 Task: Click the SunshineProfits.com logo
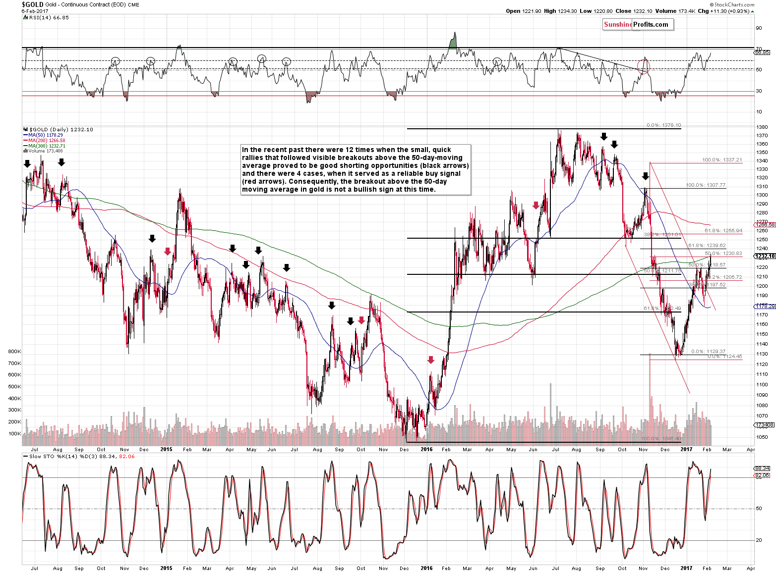click(x=638, y=24)
